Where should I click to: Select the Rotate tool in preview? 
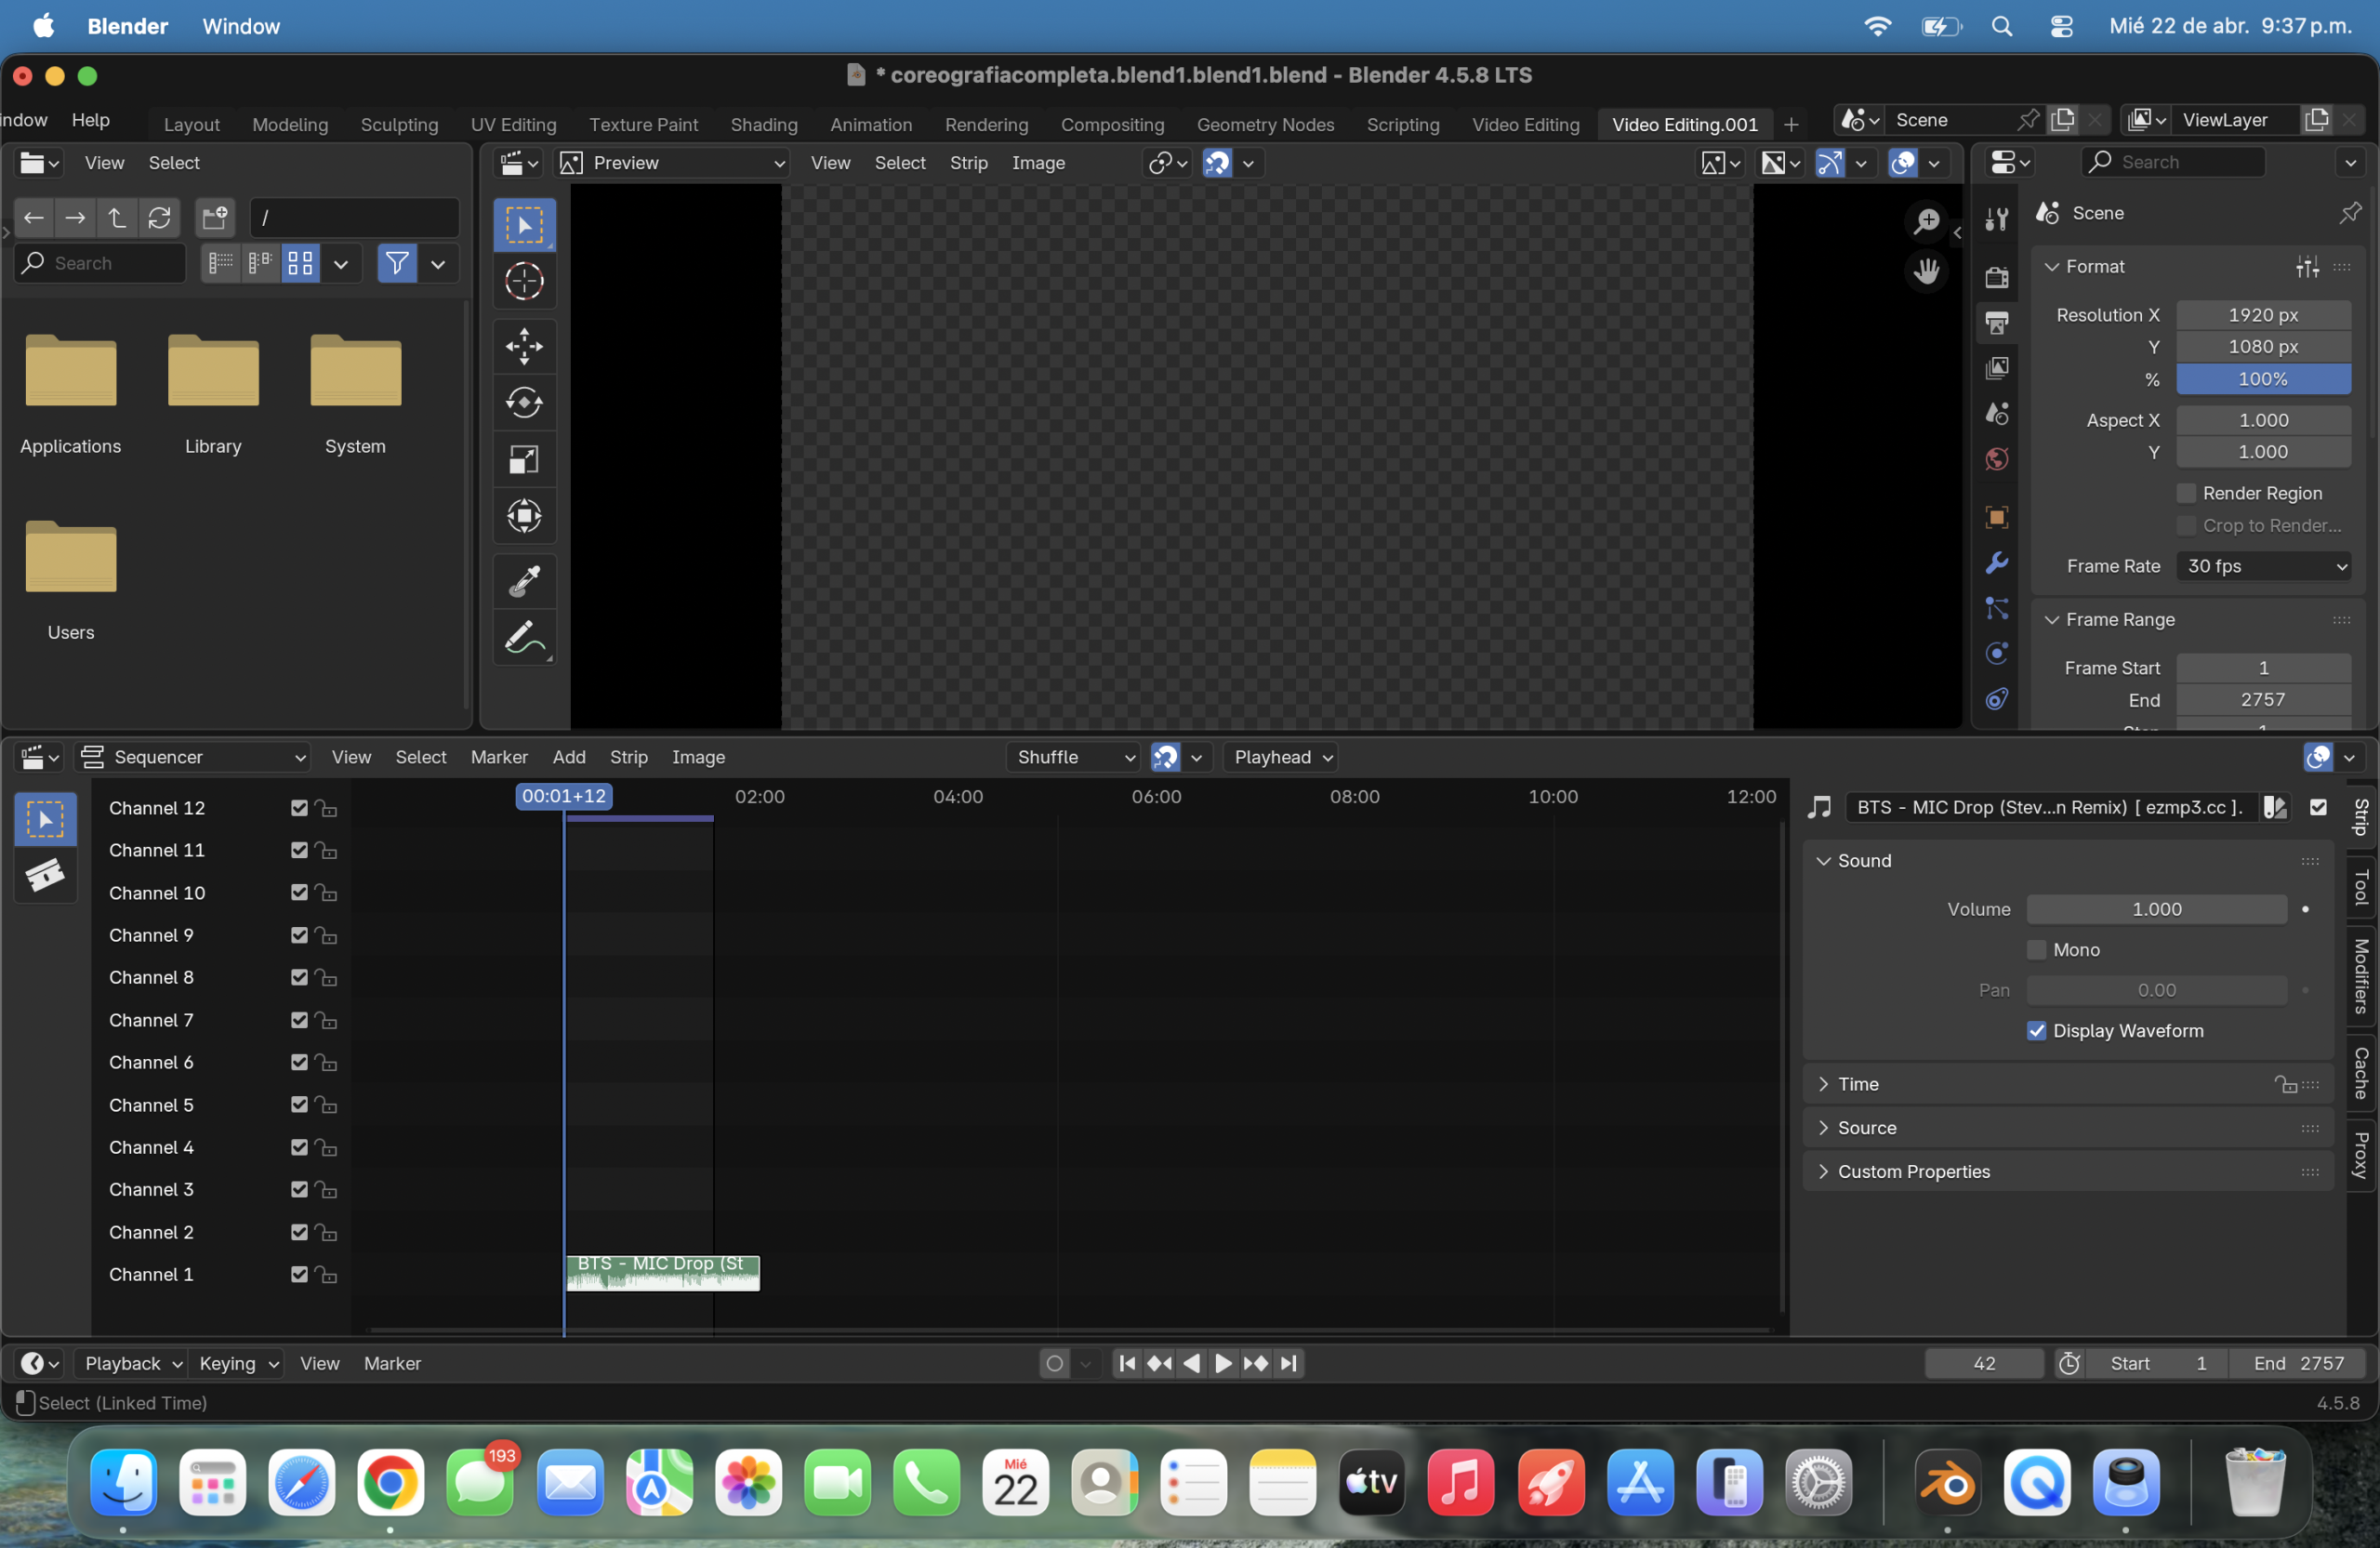524,403
